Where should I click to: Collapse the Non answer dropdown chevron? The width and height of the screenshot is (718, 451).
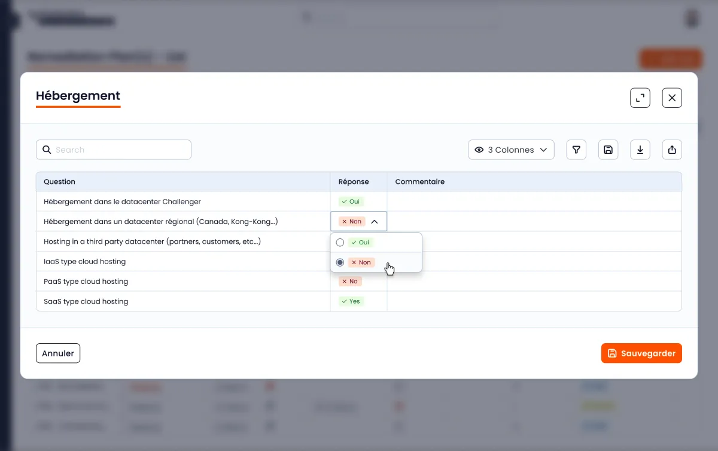pos(375,222)
